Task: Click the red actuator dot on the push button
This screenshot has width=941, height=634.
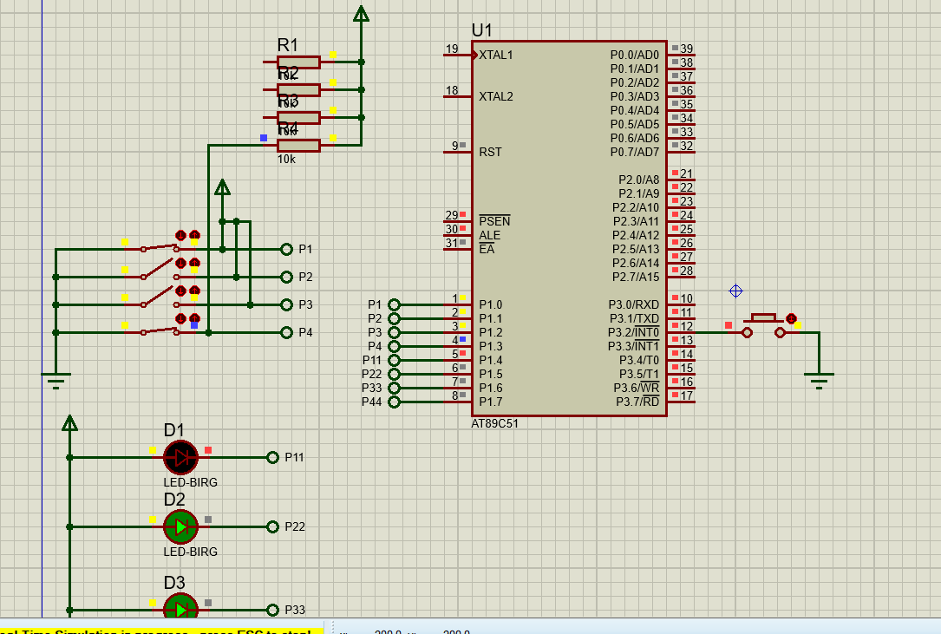Action: pos(791,319)
